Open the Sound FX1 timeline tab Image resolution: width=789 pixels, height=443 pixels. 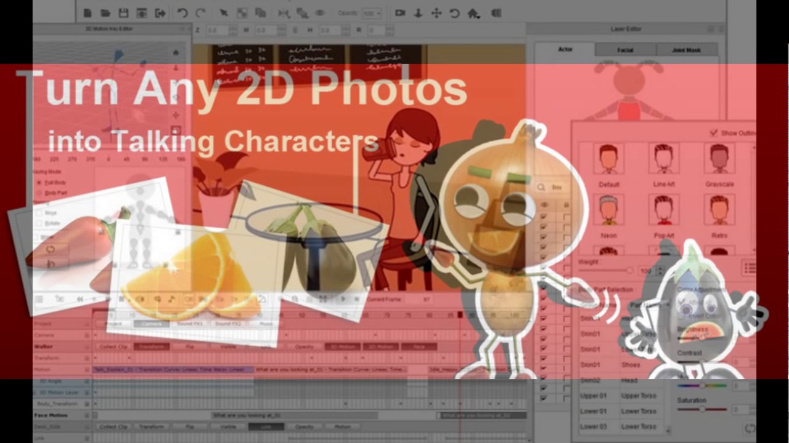(x=189, y=324)
